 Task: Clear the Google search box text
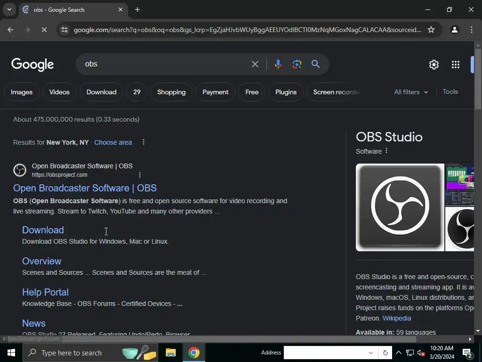tap(255, 64)
